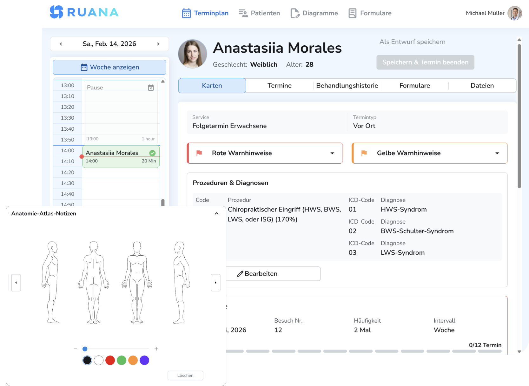The width and height of the screenshot is (529, 386).
Task: Open the Rote Warnhinweise dropdown
Action: pos(333,153)
